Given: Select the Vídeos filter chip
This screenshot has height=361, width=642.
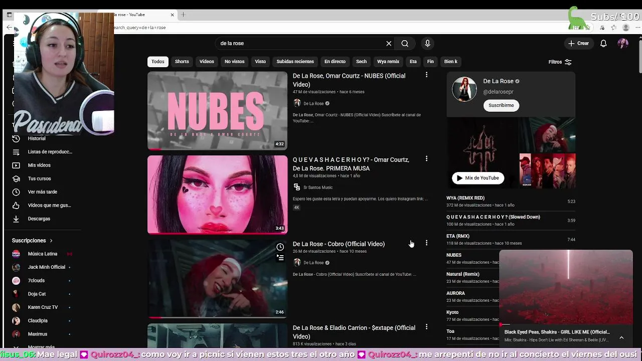Looking at the screenshot, I should point(207,62).
